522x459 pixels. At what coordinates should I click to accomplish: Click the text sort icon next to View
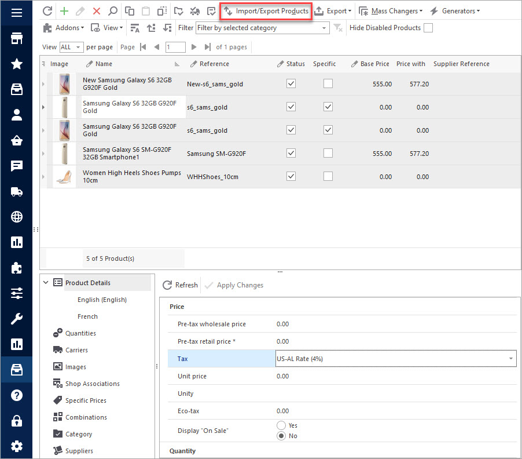pyautogui.click(x=135, y=28)
